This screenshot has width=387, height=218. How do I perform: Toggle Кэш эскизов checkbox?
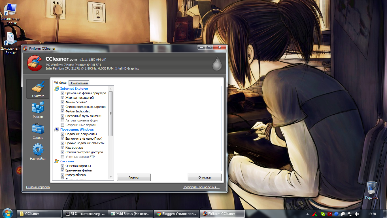click(63, 148)
